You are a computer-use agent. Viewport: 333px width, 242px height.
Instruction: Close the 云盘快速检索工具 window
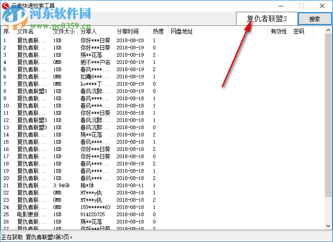(x=322, y=6)
